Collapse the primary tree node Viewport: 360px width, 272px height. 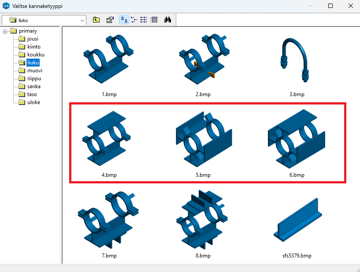click(5, 31)
